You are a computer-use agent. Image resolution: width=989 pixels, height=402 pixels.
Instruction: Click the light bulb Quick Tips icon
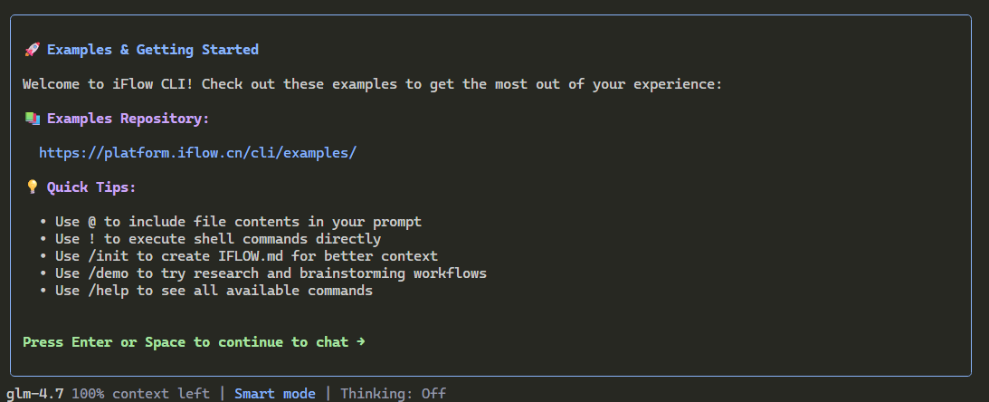33,187
